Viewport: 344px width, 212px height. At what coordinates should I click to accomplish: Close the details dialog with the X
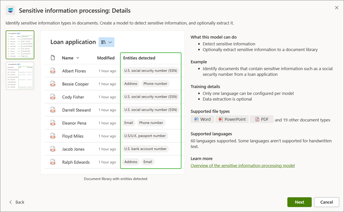337,8
